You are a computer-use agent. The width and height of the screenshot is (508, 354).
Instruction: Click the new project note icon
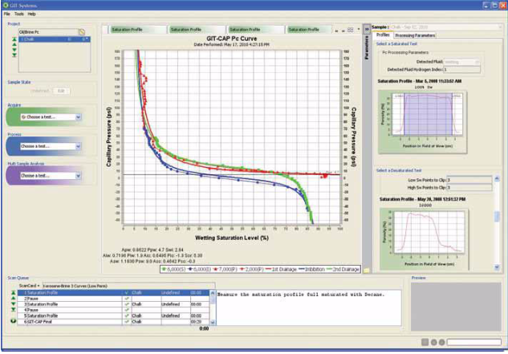[82, 32]
